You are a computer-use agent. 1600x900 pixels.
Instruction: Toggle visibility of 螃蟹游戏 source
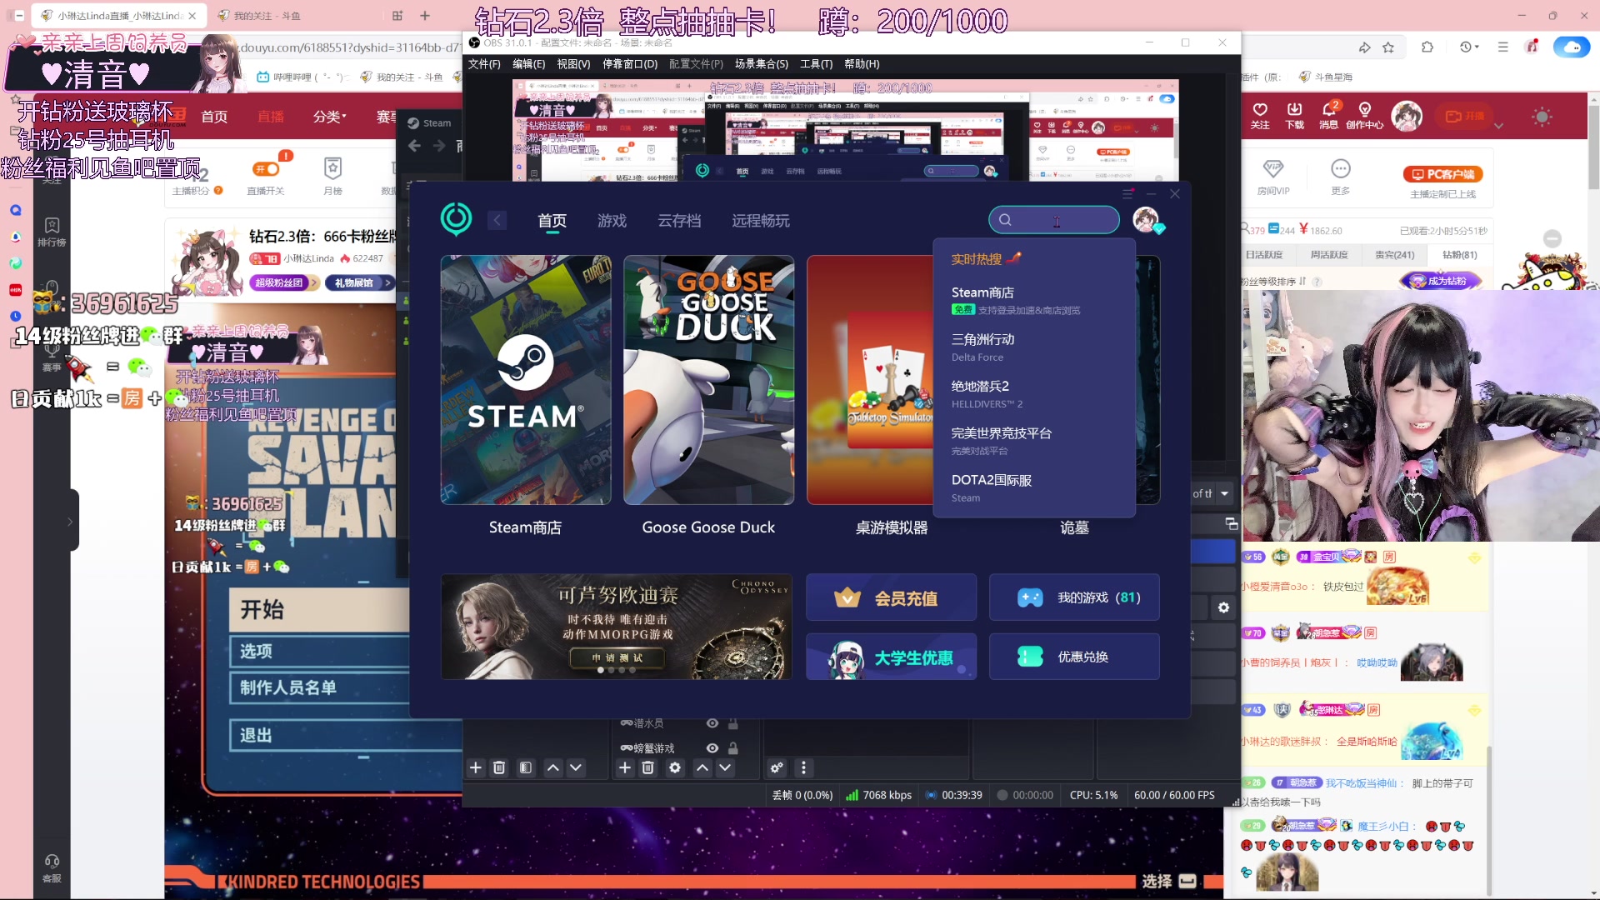(712, 748)
